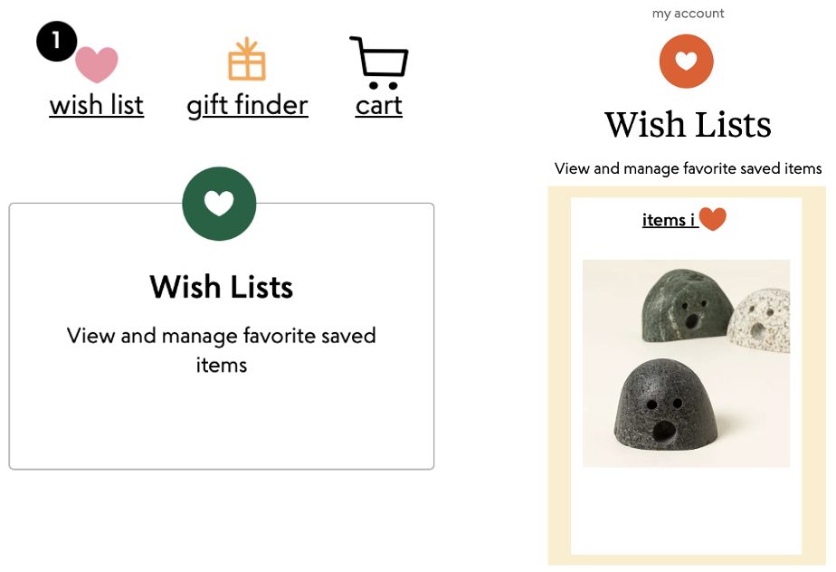Click the heart inside the green circle badge
This screenshot has height=572, width=836.
[219, 204]
